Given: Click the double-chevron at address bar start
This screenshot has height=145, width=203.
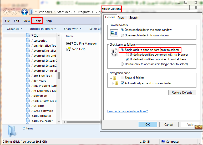Looking at the screenshot, I should coord(36,12).
